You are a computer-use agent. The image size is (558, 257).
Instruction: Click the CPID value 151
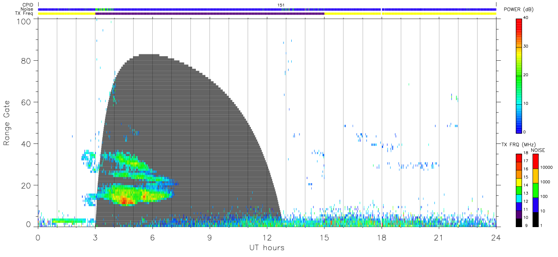click(x=281, y=5)
